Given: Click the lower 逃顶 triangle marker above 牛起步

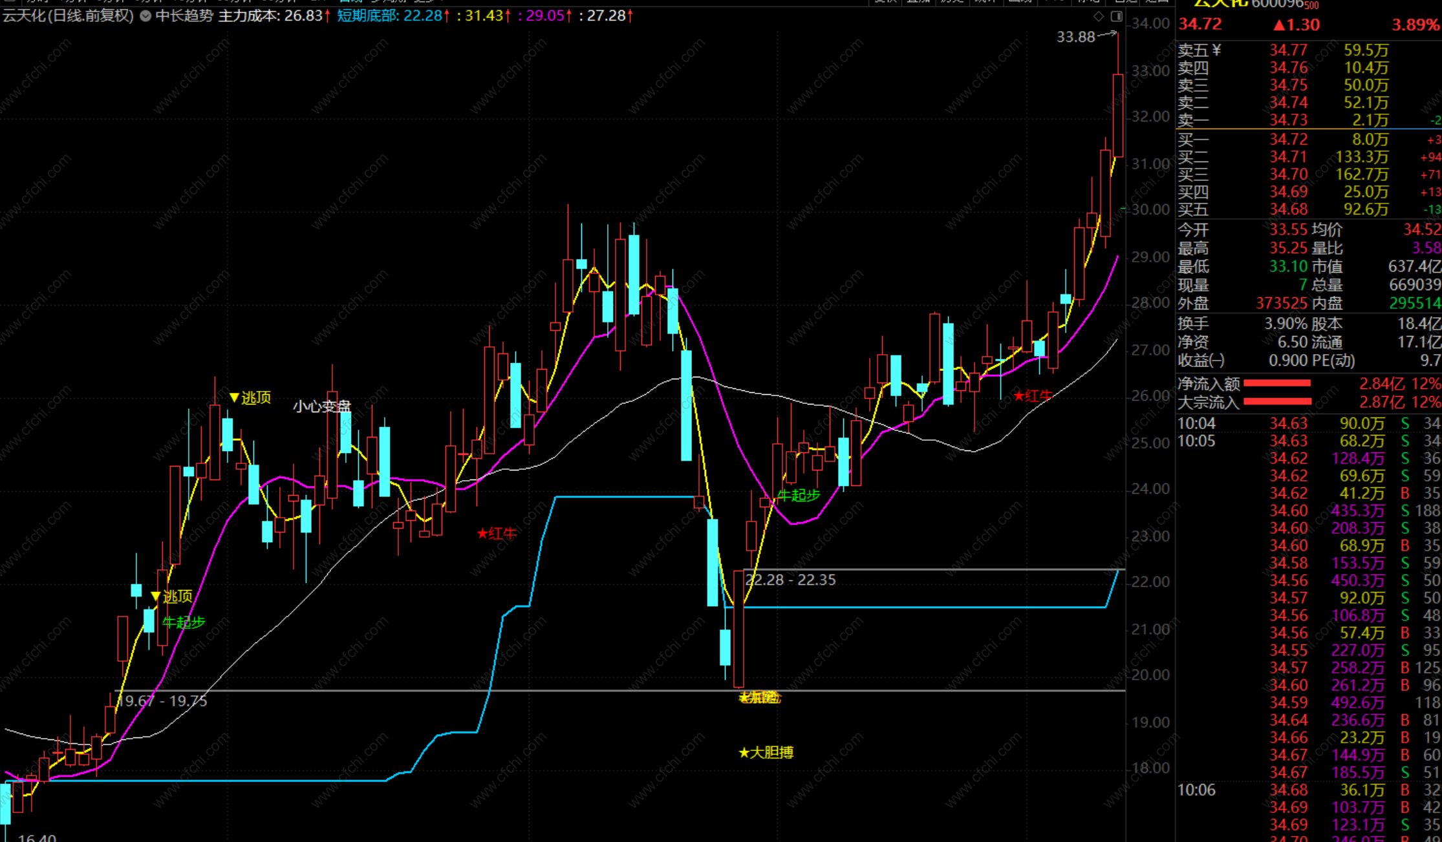Looking at the screenshot, I should click(156, 596).
